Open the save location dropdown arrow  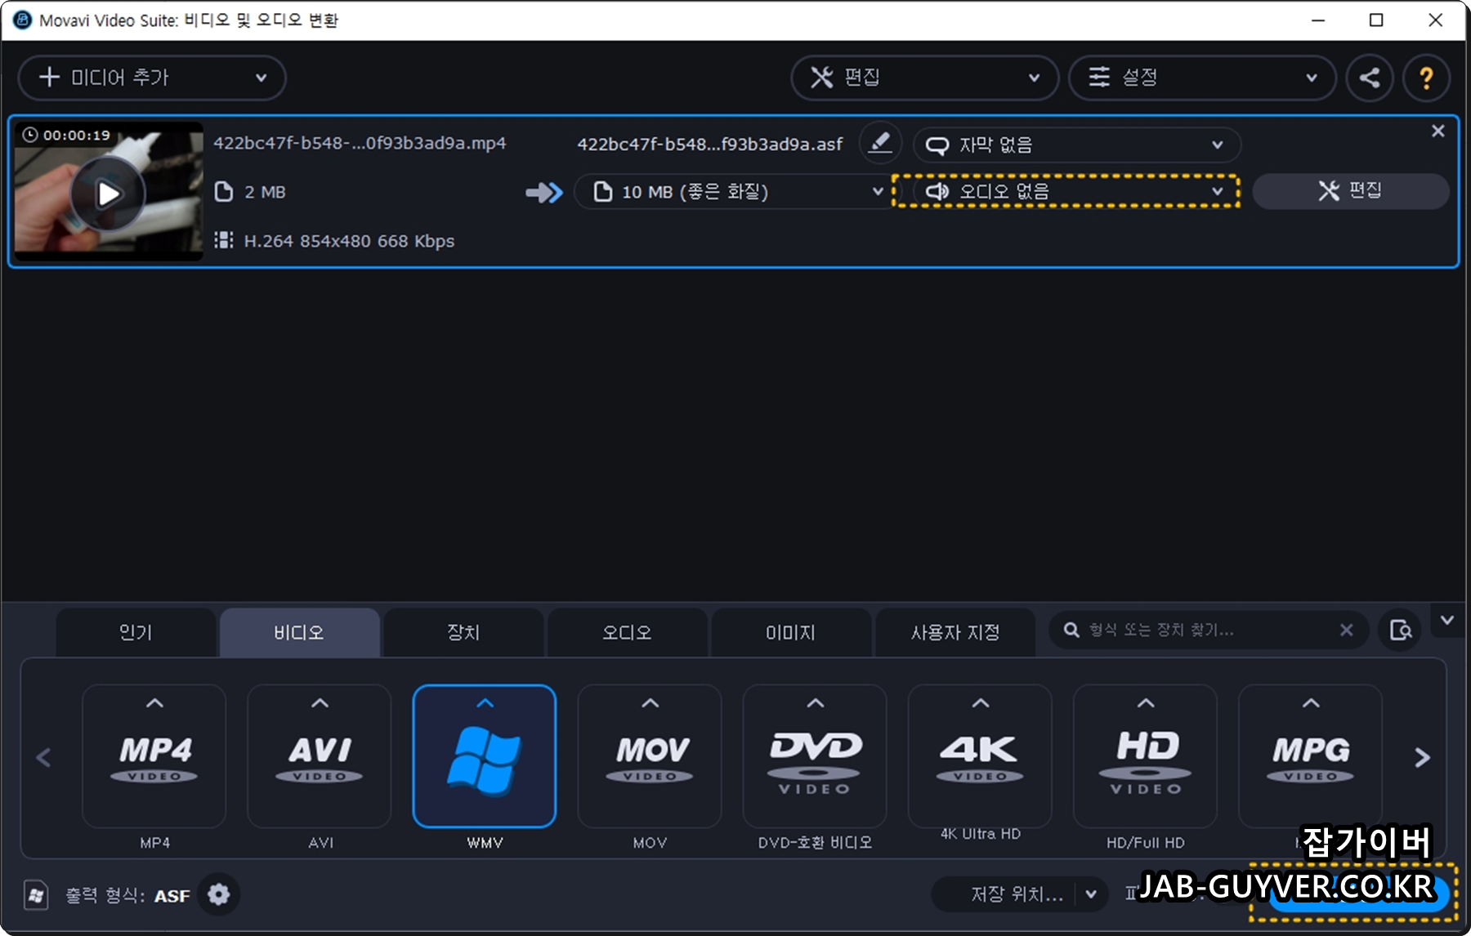click(x=1091, y=894)
